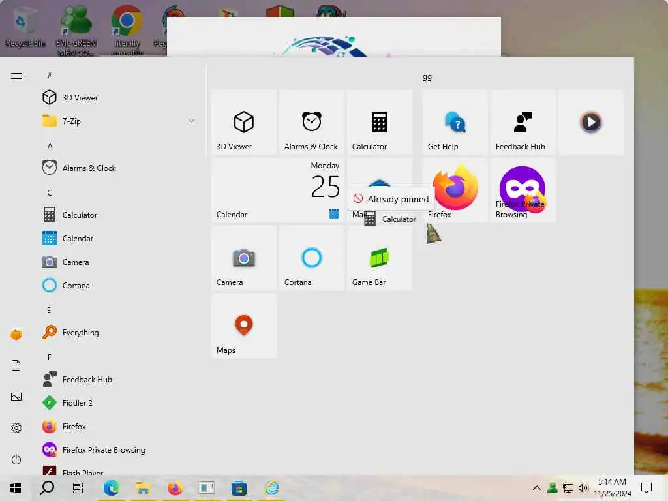
Task: Click the Windows Start button
Action: (16, 488)
